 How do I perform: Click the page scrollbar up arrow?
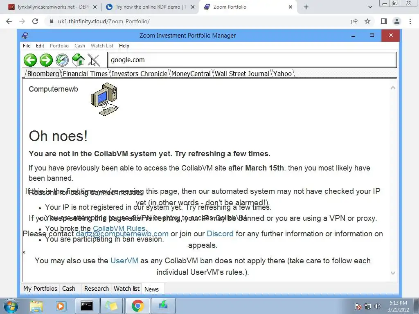pos(393,87)
